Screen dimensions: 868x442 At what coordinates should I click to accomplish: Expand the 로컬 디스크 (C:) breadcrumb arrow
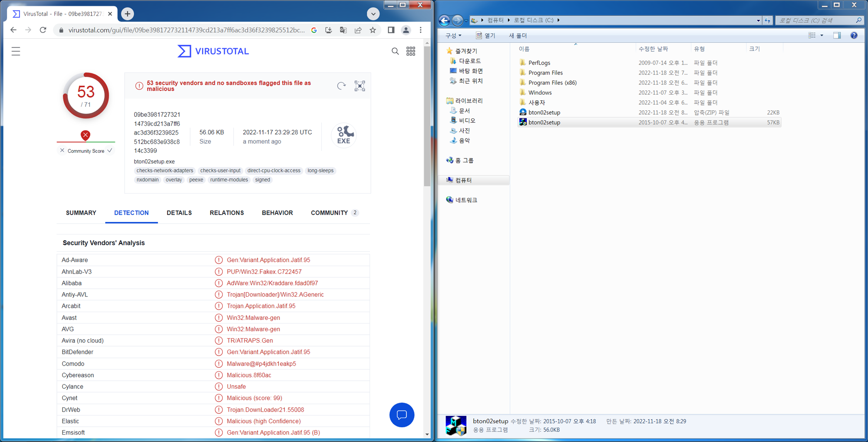(x=558, y=20)
